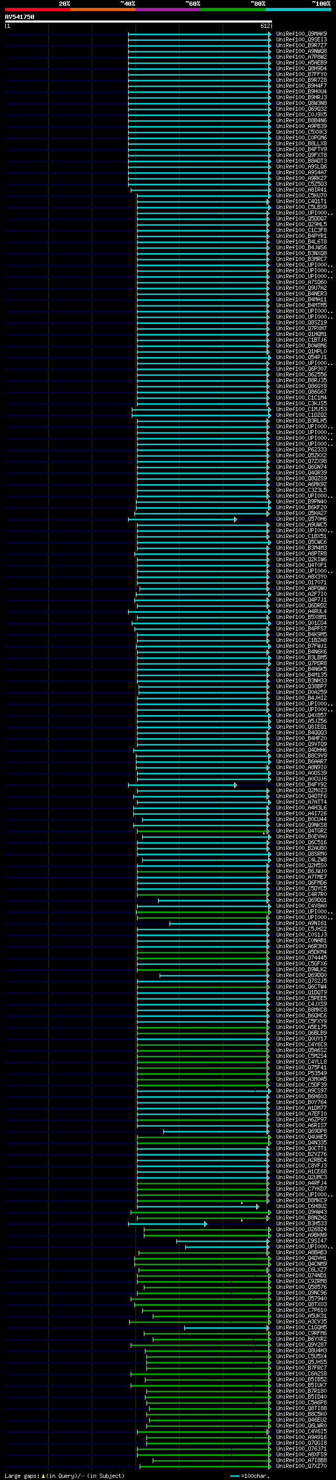Click the UniRef100_Q7PDR8 label
This screenshot has height=1480, width=336.
coord(301,663)
